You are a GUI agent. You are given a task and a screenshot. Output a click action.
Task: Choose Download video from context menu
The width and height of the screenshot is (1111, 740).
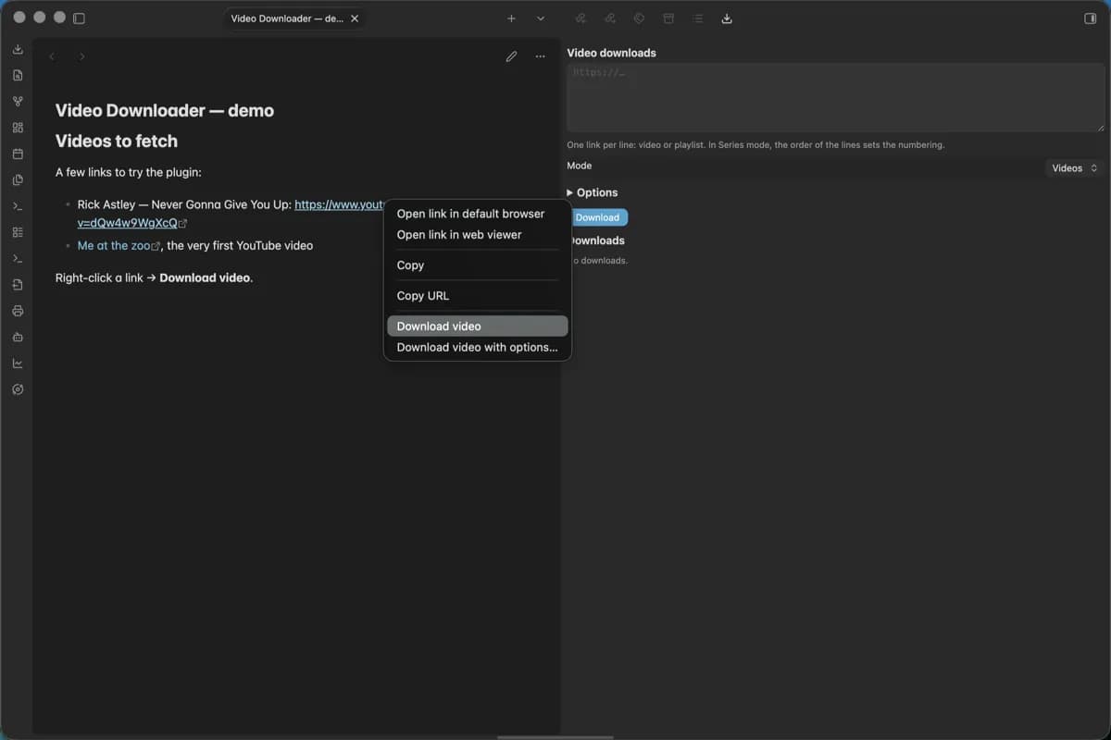[x=478, y=327]
